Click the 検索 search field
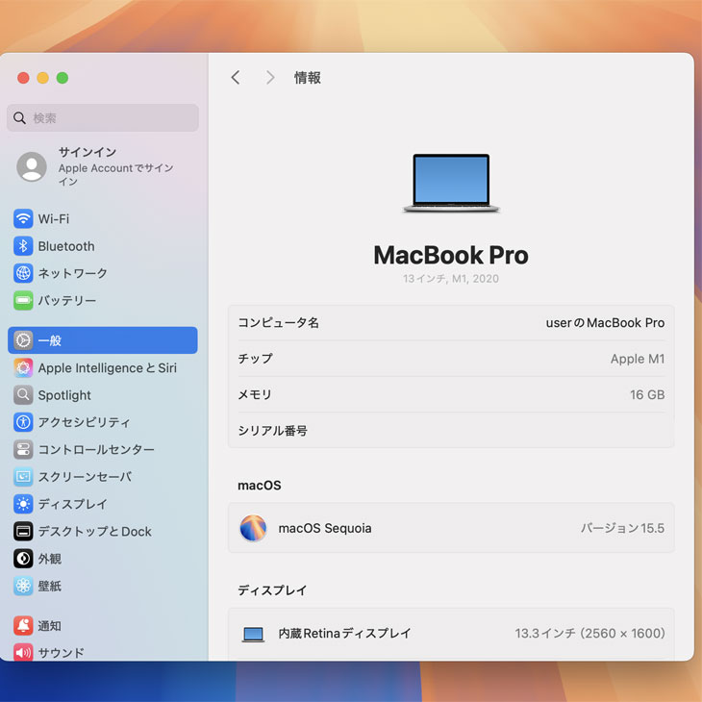Screen dimensions: 702x702 [x=103, y=118]
